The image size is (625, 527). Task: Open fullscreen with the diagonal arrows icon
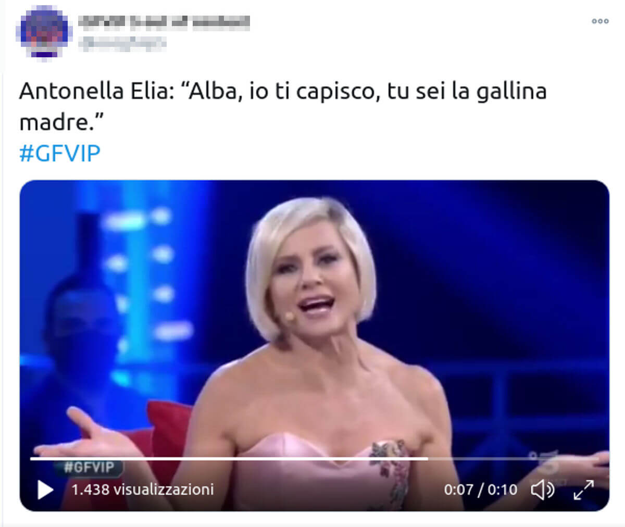[584, 490]
